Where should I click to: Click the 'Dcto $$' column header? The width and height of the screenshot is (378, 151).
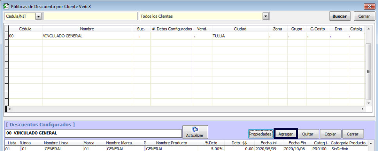[239, 143]
